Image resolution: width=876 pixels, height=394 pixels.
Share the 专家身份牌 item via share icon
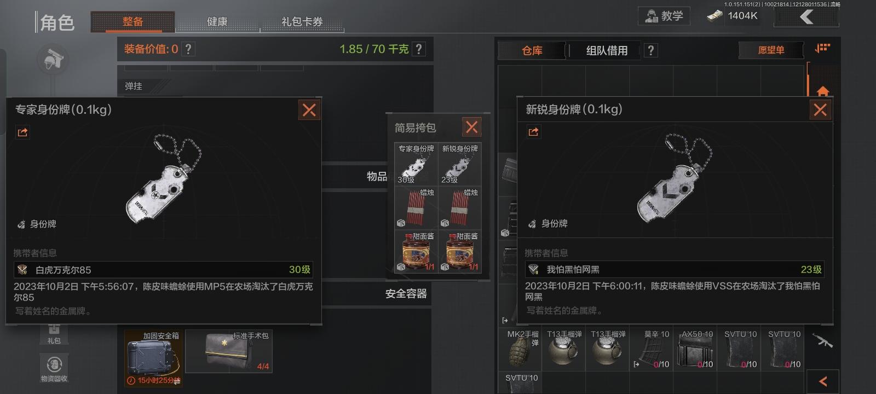click(x=22, y=132)
